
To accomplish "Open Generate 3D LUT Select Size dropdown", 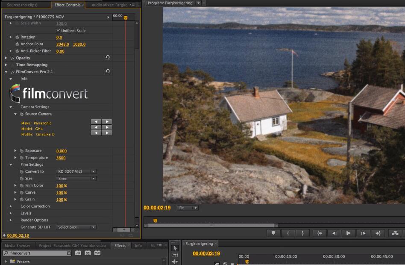I will point(76,227).
